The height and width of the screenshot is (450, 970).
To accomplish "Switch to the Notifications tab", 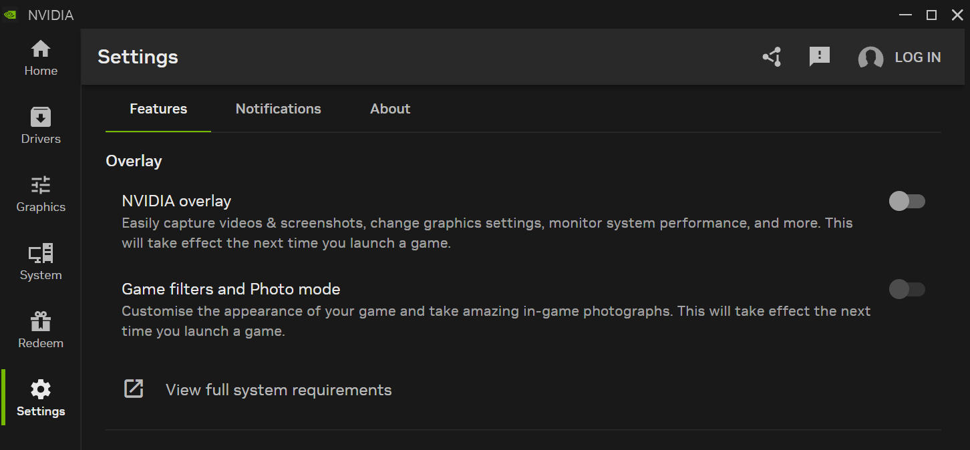I will [278, 109].
